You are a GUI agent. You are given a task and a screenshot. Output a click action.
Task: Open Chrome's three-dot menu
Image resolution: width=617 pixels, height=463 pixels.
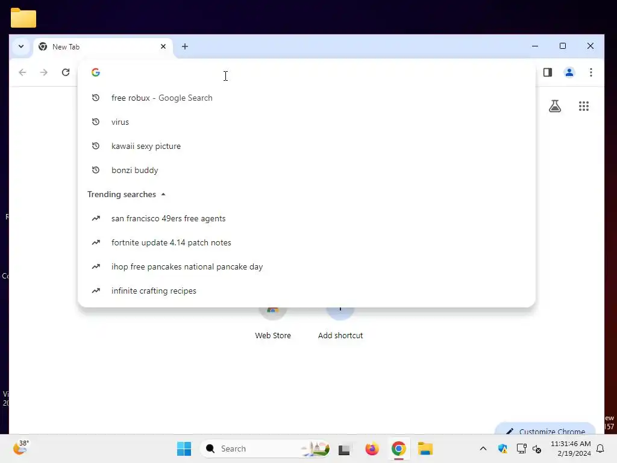tap(590, 72)
